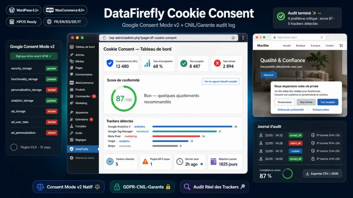353x198 pixels.
Task: Toggle the analytics_storage granted badge
Action: (x=51, y=101)
